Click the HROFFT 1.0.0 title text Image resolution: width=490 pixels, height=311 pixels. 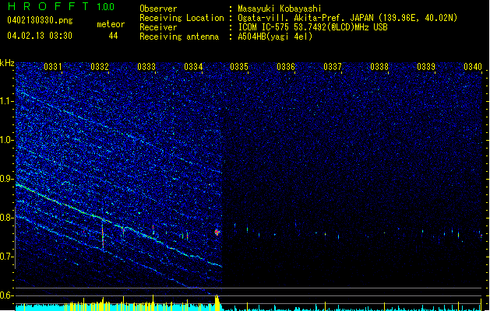(61, 6)
